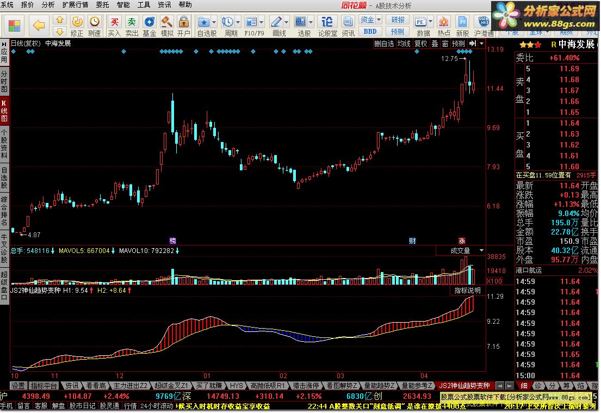Click the 删自选 button
Image resolution: width=601 pixels, height=413 pixels.
tap(384, 44)
